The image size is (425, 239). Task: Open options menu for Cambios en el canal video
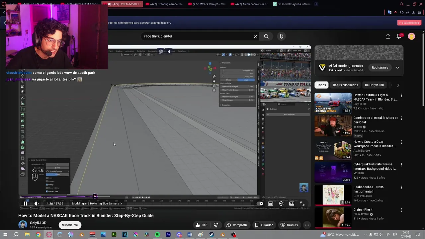401,118
